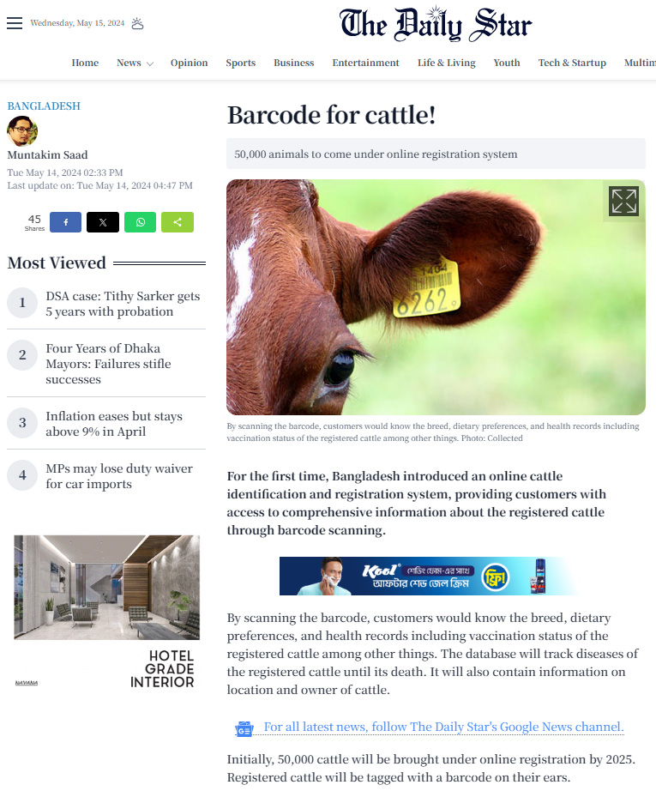Expand the News dropdown arrow

pos(150,64)
